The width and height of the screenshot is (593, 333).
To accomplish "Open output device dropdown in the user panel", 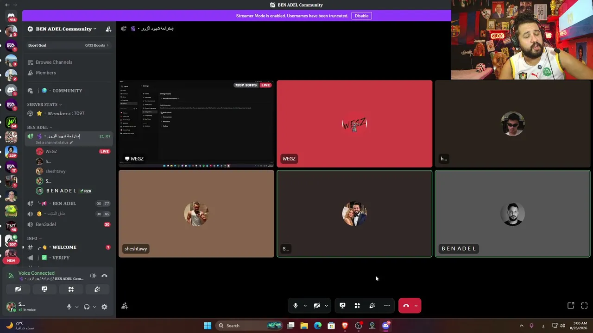I will pyautogui.click(x=95, y=307).
